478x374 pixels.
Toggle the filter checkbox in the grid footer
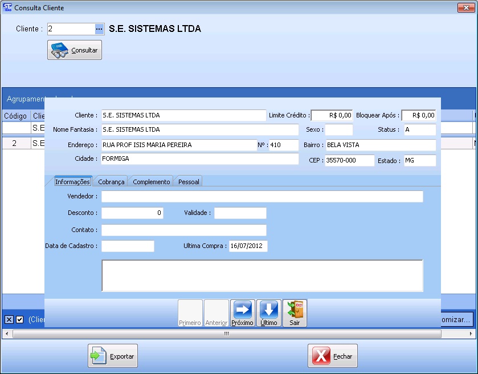tap(20, 319)
